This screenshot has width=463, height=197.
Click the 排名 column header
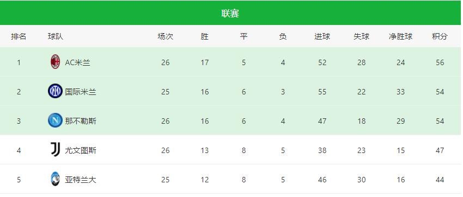click(x=19, y=36)
